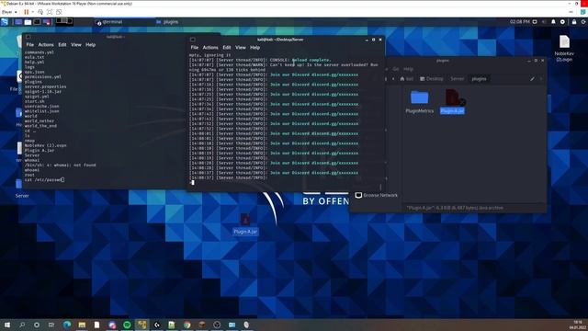Open File Explorer from the Windows taskbar

[82, 325]
